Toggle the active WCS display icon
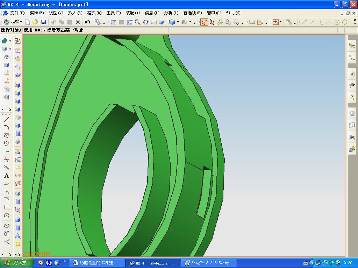Viewport: 358px width, 268px height. click(x=204, y=22)
